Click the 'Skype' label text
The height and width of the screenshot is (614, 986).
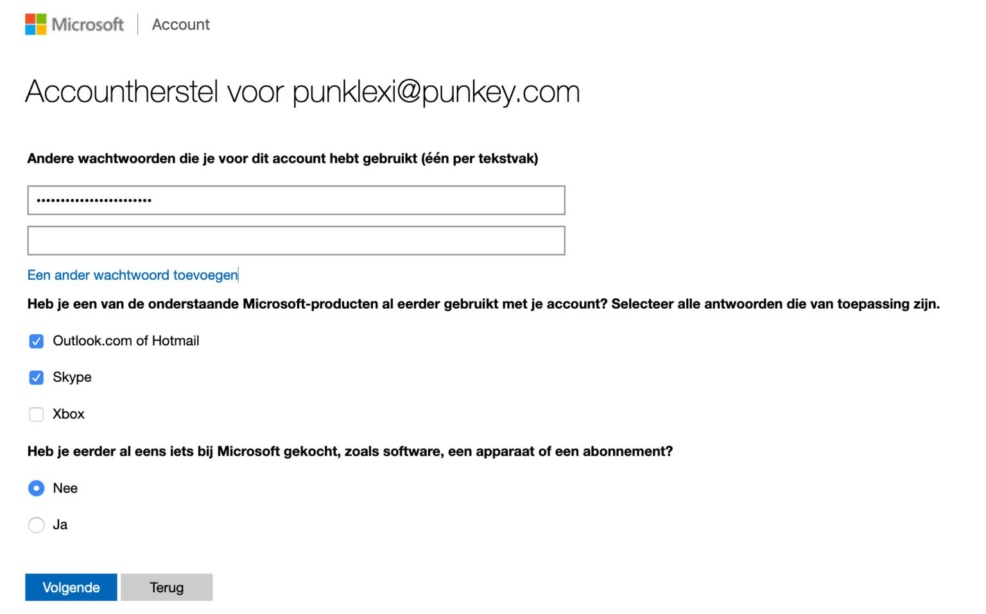tap(72, 377)
